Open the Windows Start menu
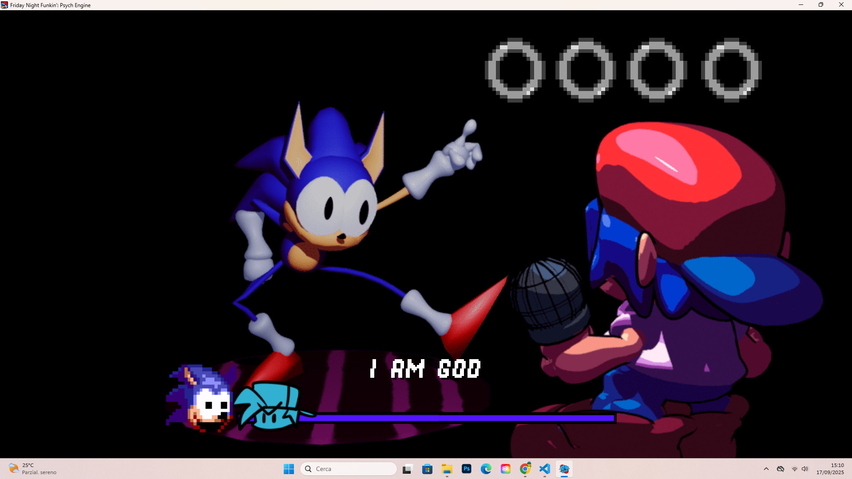This screenshot has width=852, height=479. click(x=289, y=469)
